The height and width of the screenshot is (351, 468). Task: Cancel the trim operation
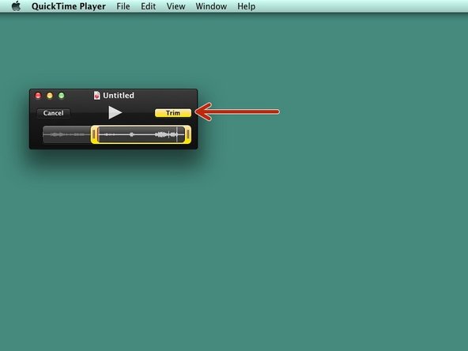pos(53,113)
